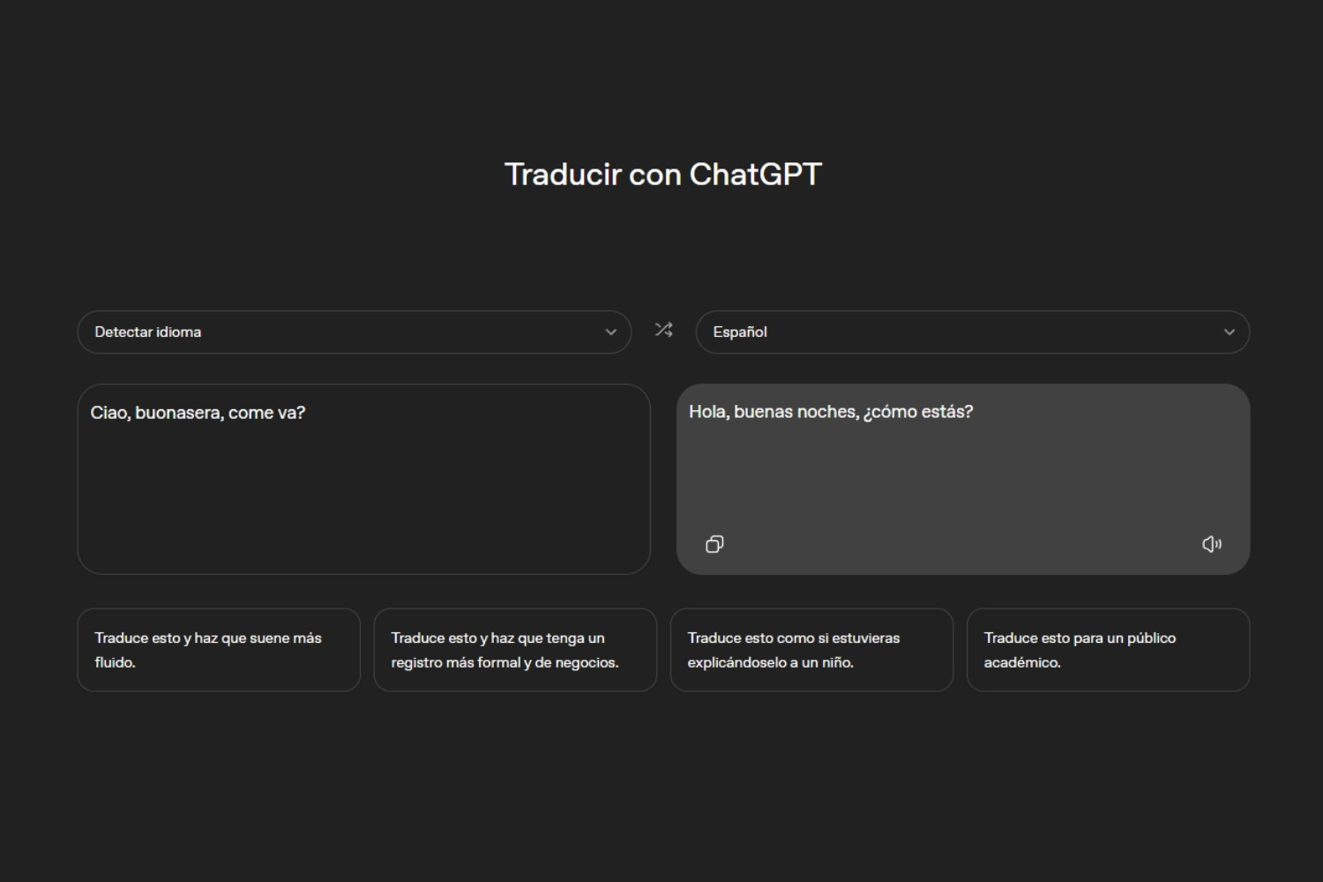1323x882 pixels.
Task: Click the word 'fluido' in the first suggestion
Action: [x=116, y=662]
